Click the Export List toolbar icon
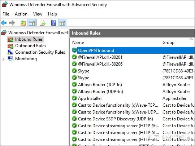Screen dimensions: 195x146 tap(43, 23)
